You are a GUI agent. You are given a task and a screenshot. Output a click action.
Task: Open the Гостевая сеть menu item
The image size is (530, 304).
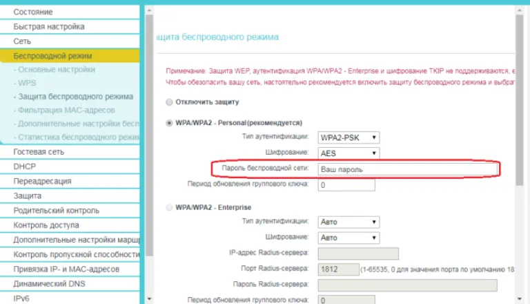click(x=70, y=152)
